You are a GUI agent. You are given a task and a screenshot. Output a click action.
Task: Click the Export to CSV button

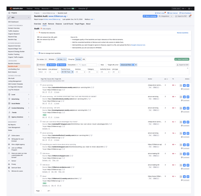tap(183, 65)
